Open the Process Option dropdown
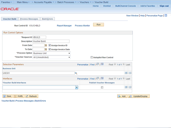Screen dimensions: 171x128 tap(52, 53)
